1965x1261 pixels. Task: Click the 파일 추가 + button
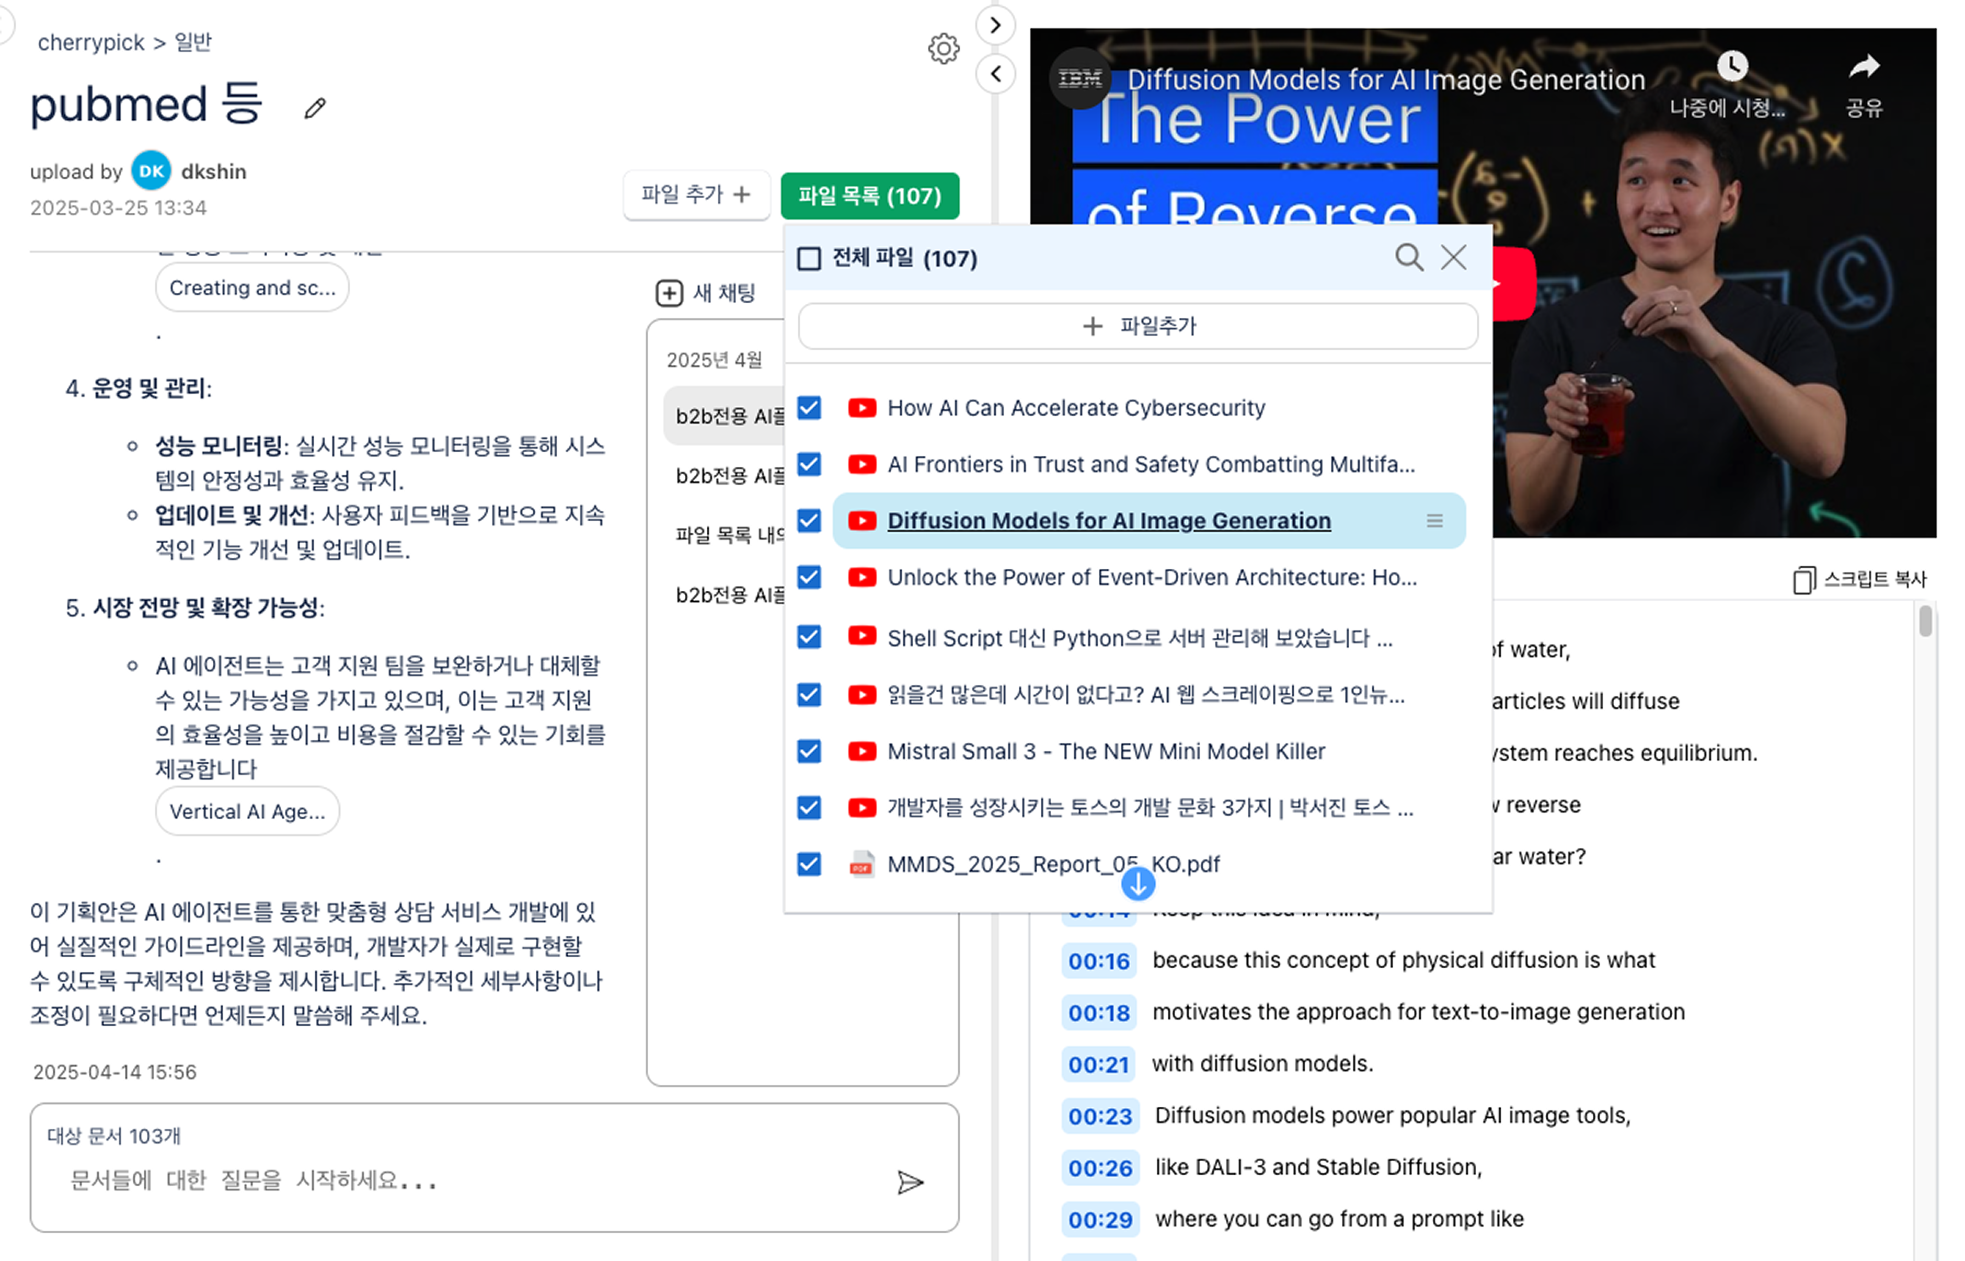pos(696,195)
